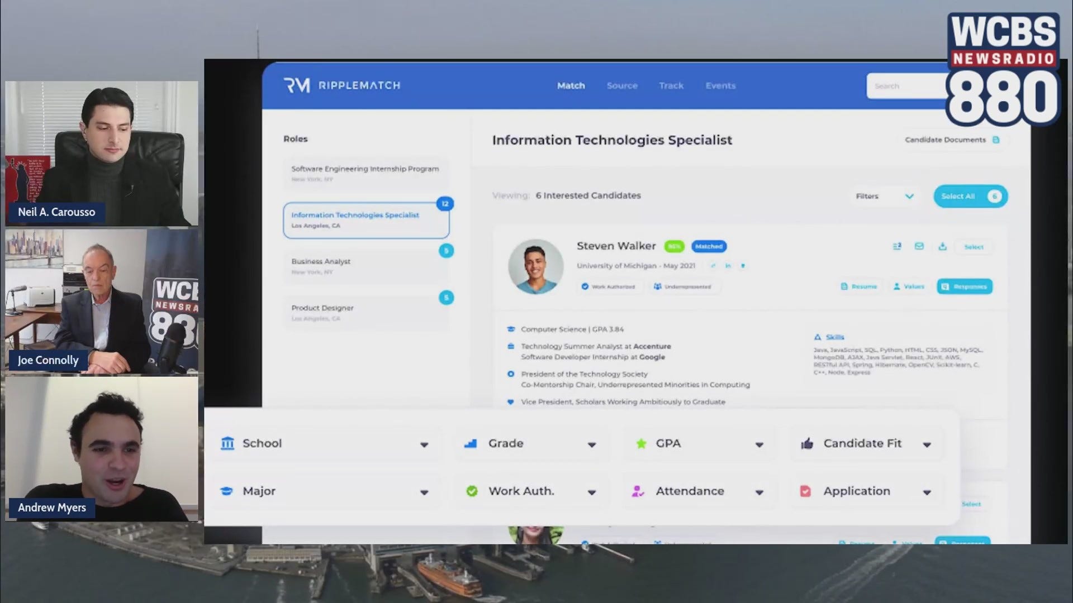Click the ranking list icon beside envelope
Viewport: 1073px width, 603px height.
(x=897, y=246)
